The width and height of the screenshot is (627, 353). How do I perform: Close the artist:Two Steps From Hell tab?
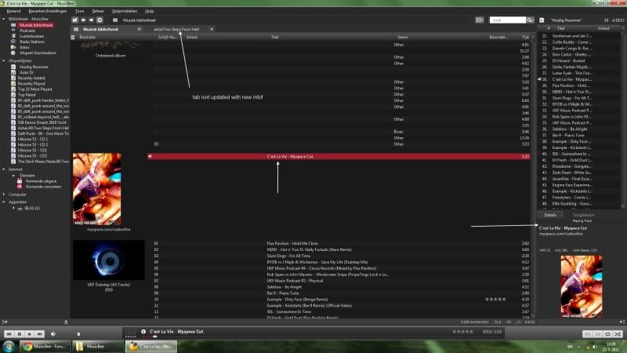point(212,29)
